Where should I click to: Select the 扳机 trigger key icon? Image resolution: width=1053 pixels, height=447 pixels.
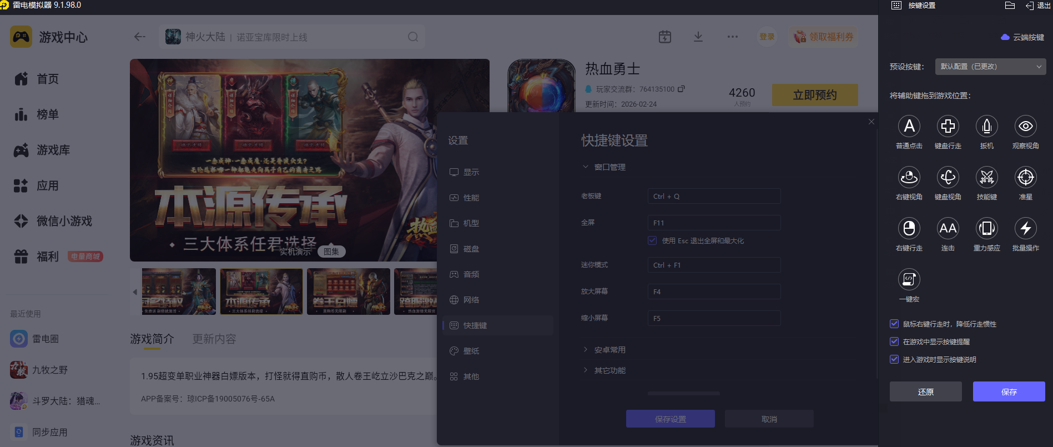987,127
